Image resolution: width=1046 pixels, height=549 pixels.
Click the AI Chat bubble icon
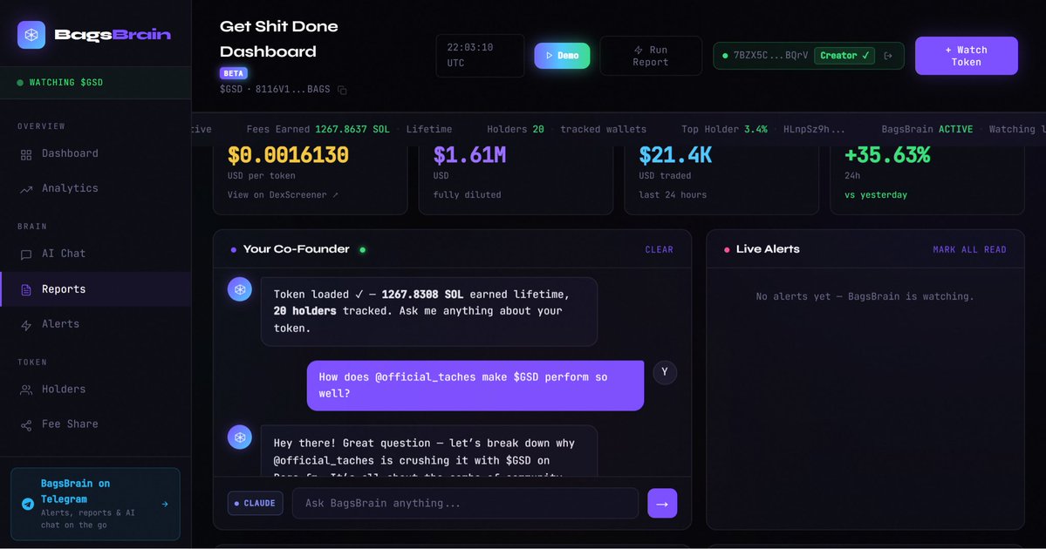pos(26,254)
